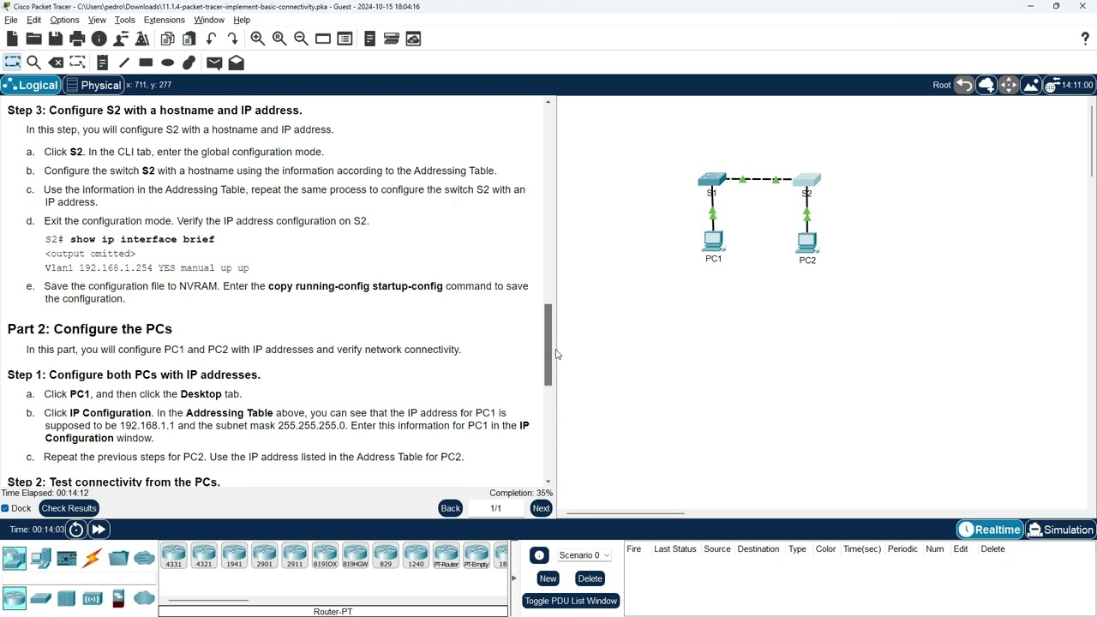Click the Fast Forward Time button
Screen dimensions: 1097x617
pyautogui.click(x=99, y=530)
